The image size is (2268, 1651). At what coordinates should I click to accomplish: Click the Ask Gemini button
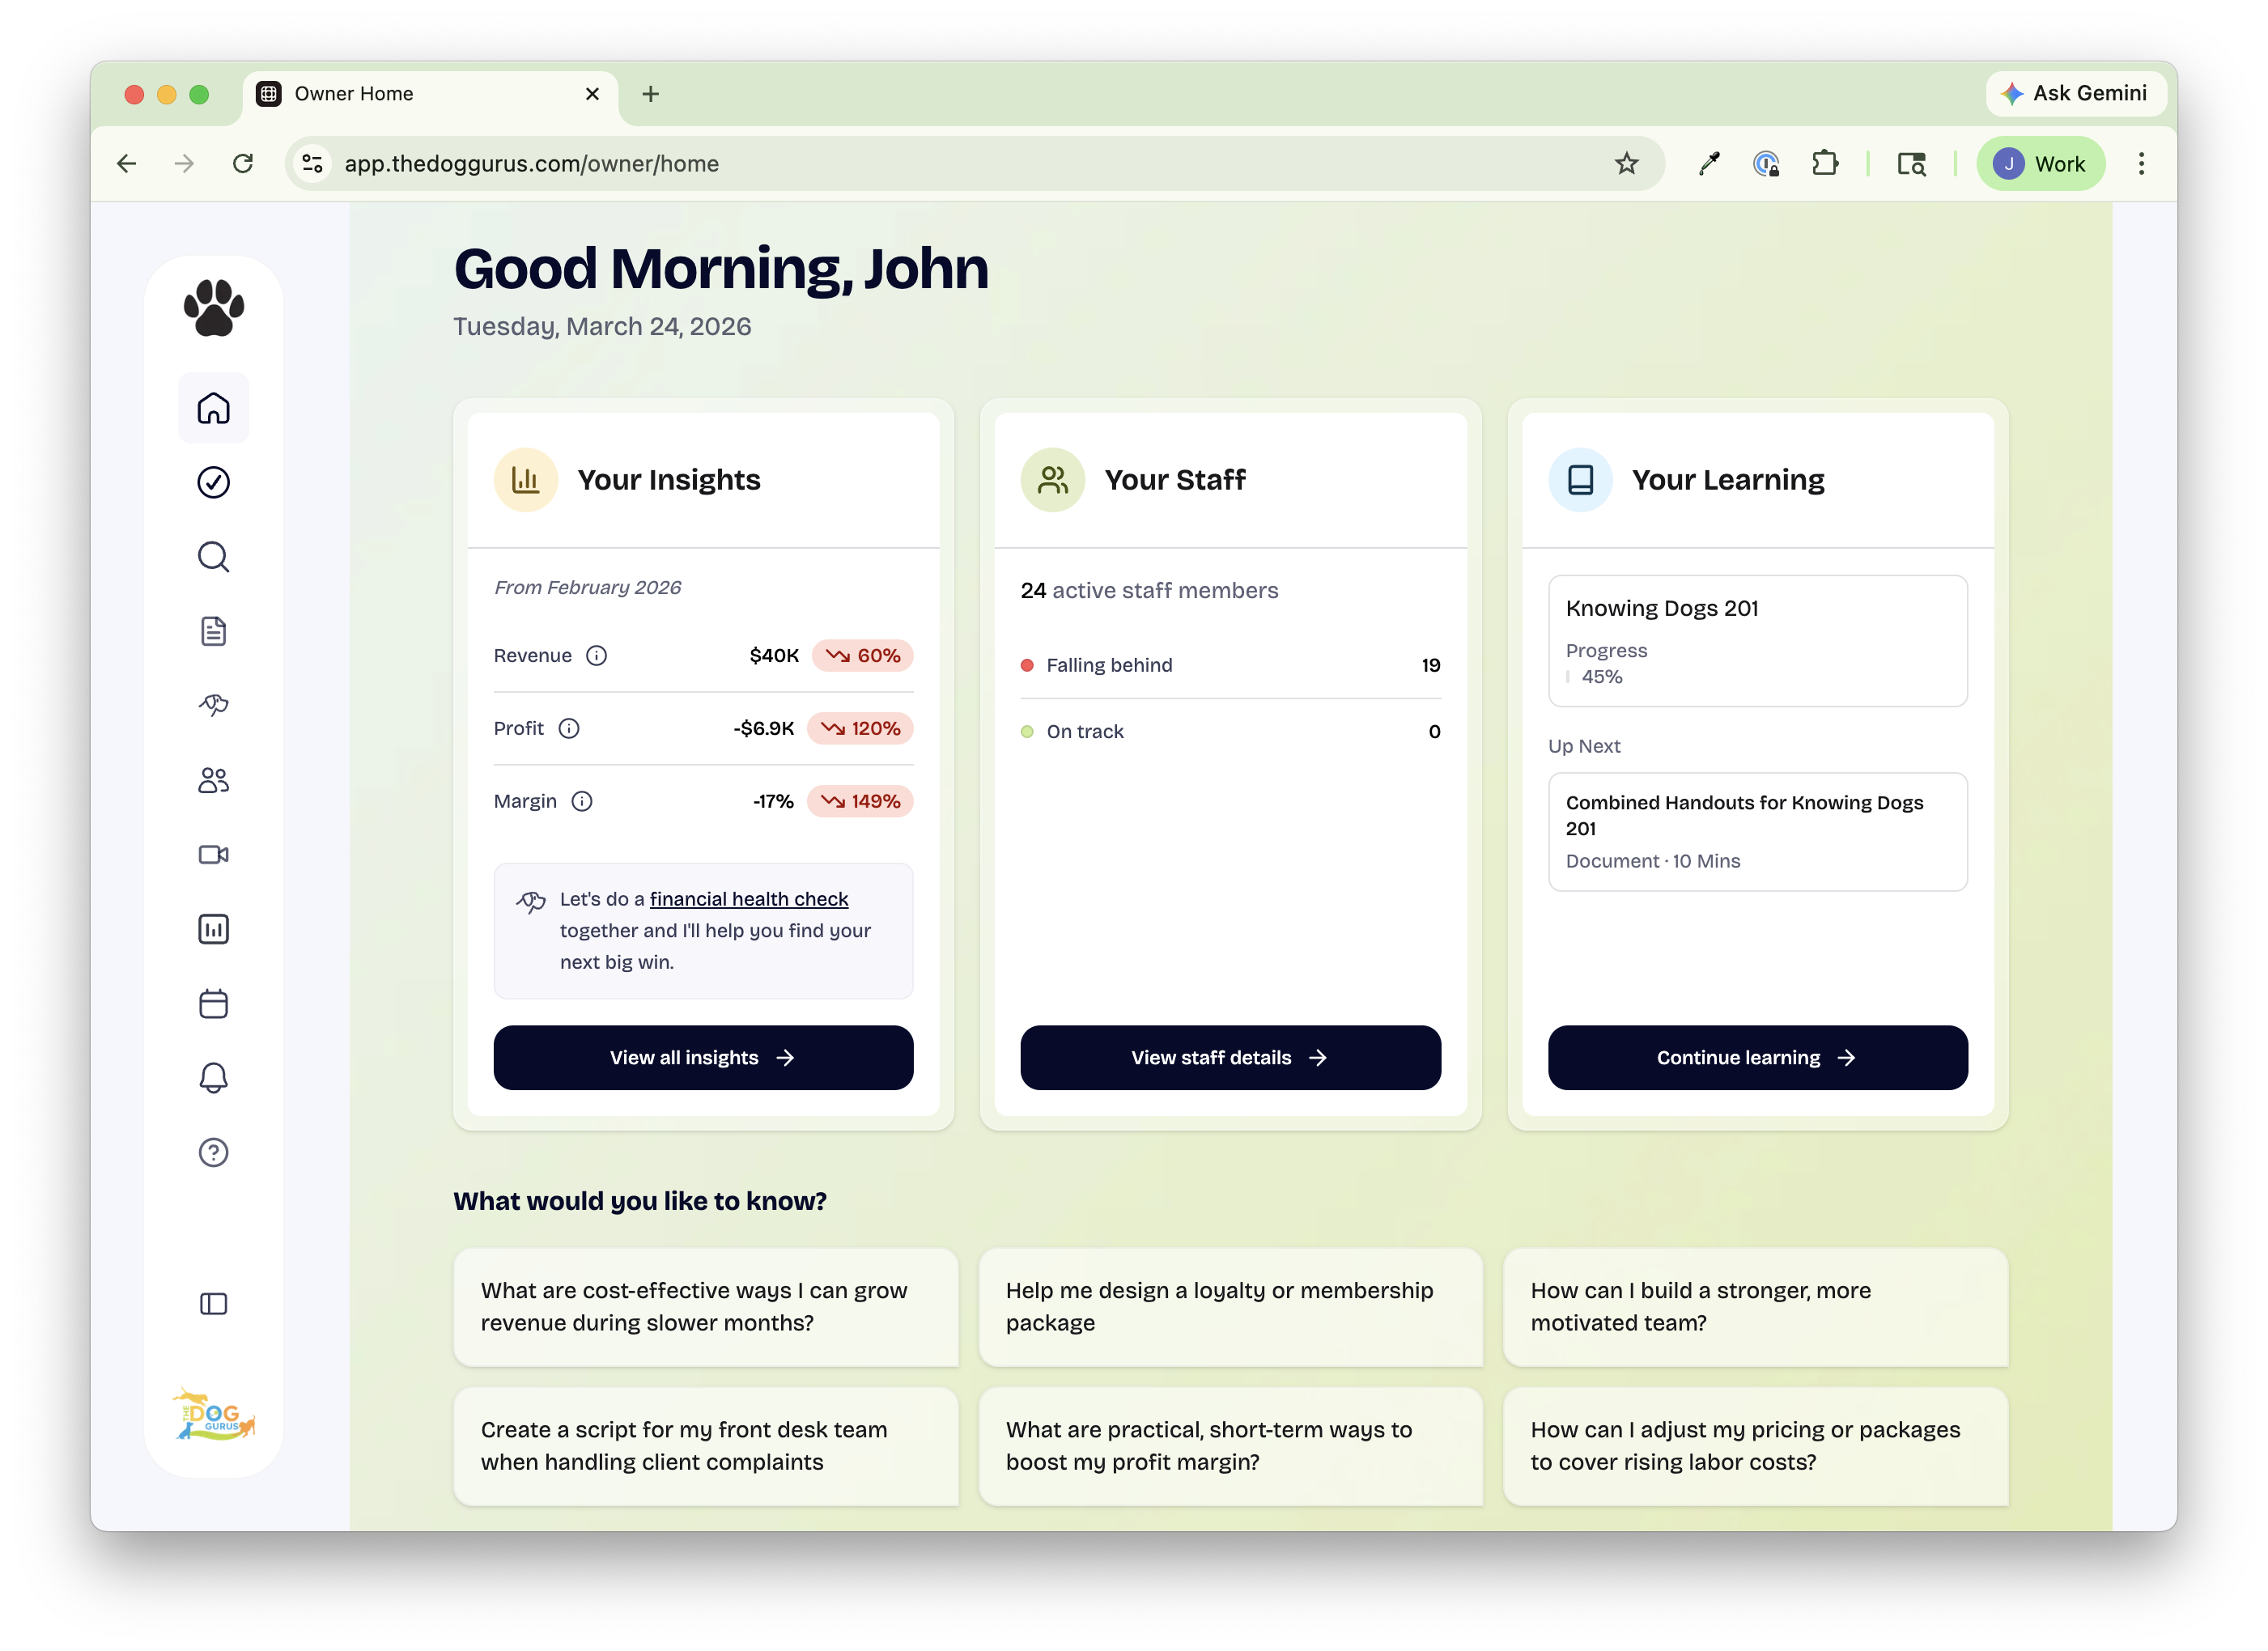(x=2076, y=93)
